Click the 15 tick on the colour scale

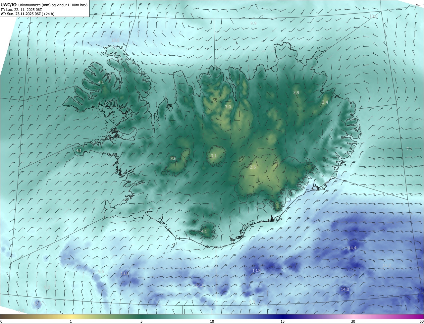[x=283, y=321]
